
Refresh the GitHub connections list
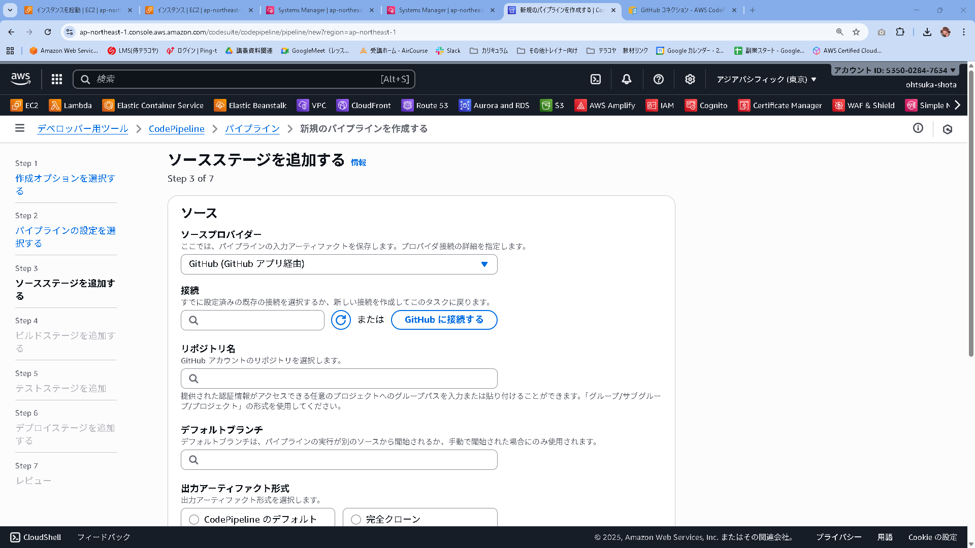[x=341, y=320]
